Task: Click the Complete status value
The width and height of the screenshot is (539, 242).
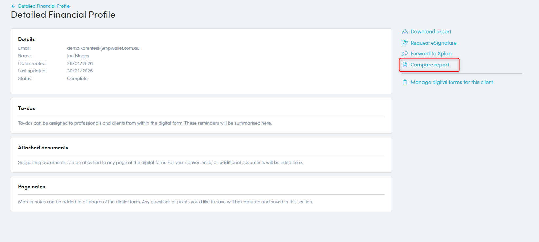Action: click(77, 78)
